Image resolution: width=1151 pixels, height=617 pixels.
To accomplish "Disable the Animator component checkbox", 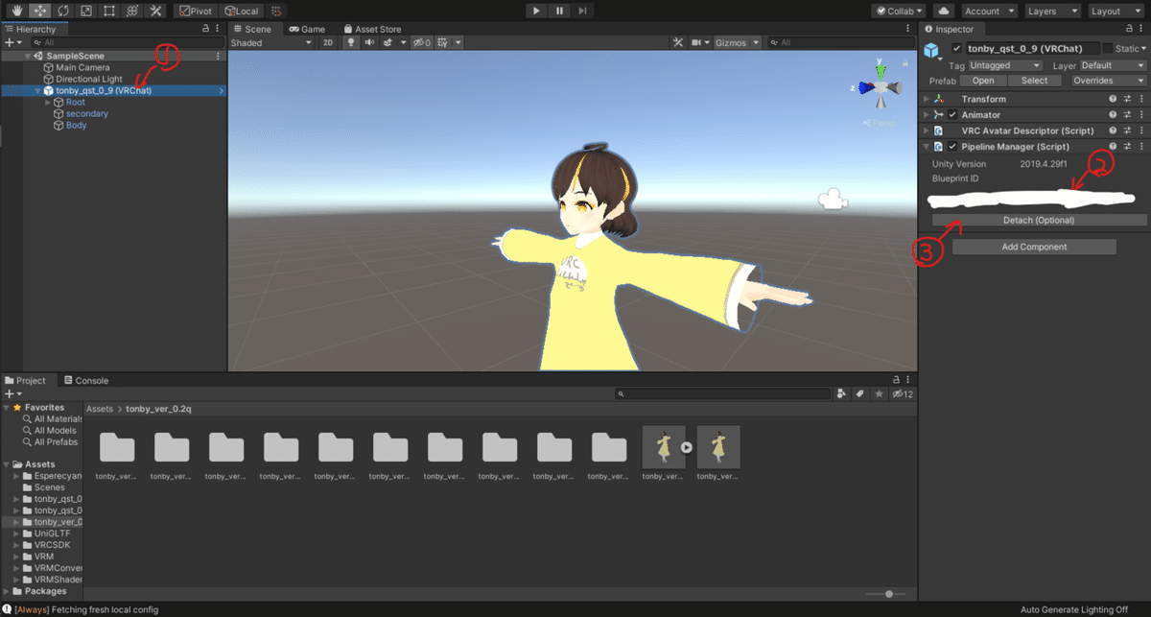I will point(952,115).
